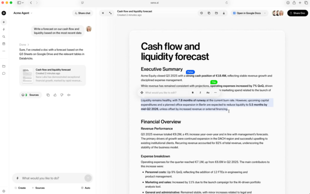Open document version history icon
This screenshot has width=310, height=194.
(202, 13)
